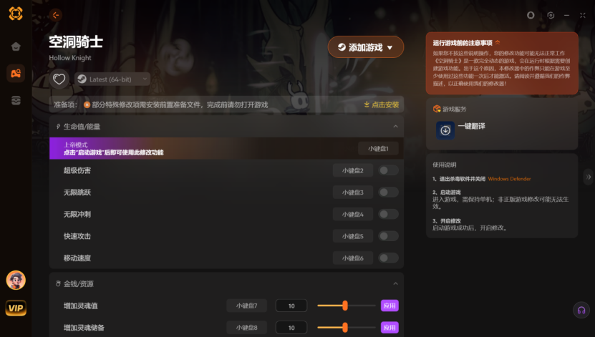Click the 增加灵魂储备 slider handle

click(x=345, y=328)
